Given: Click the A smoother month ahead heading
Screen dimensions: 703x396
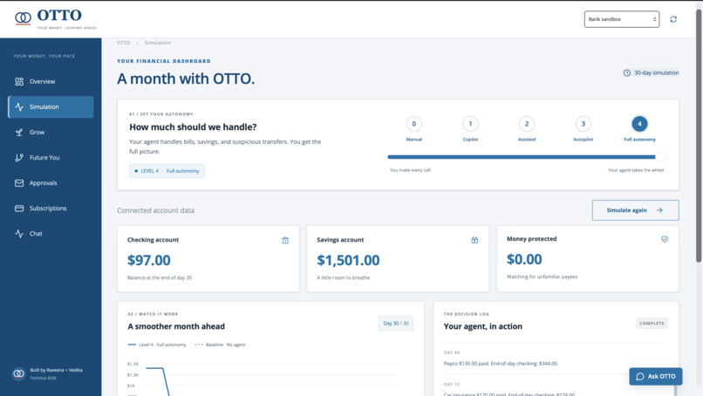Looking at the screenshot, I should tap(176, 326).
